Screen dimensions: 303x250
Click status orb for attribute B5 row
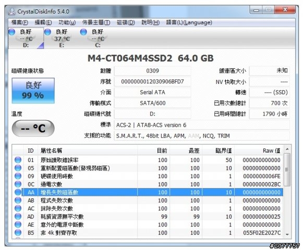[18, 233]
